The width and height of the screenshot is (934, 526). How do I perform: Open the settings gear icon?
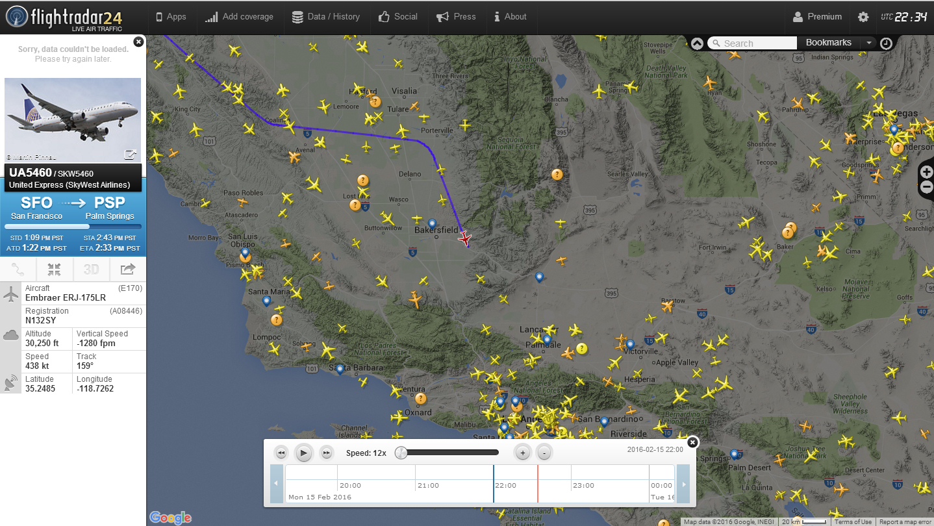point(863,18)
